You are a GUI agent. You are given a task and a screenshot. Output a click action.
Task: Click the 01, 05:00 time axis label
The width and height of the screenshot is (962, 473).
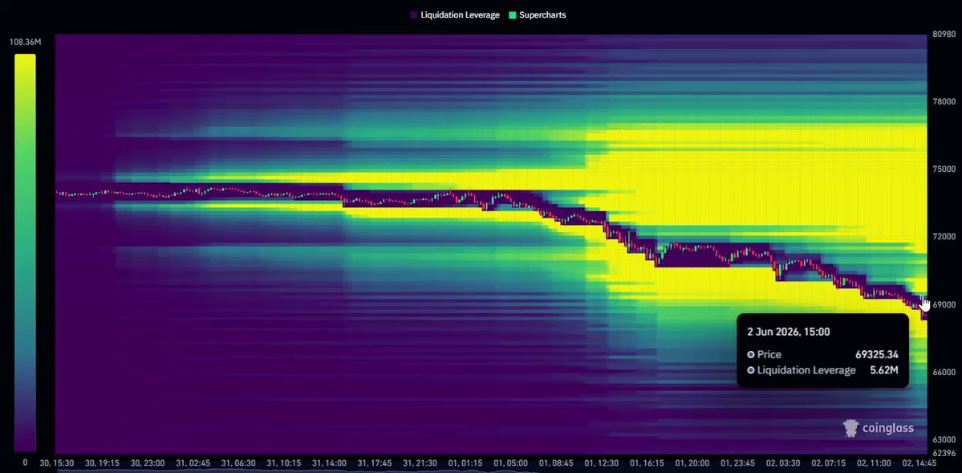point(510,463)
